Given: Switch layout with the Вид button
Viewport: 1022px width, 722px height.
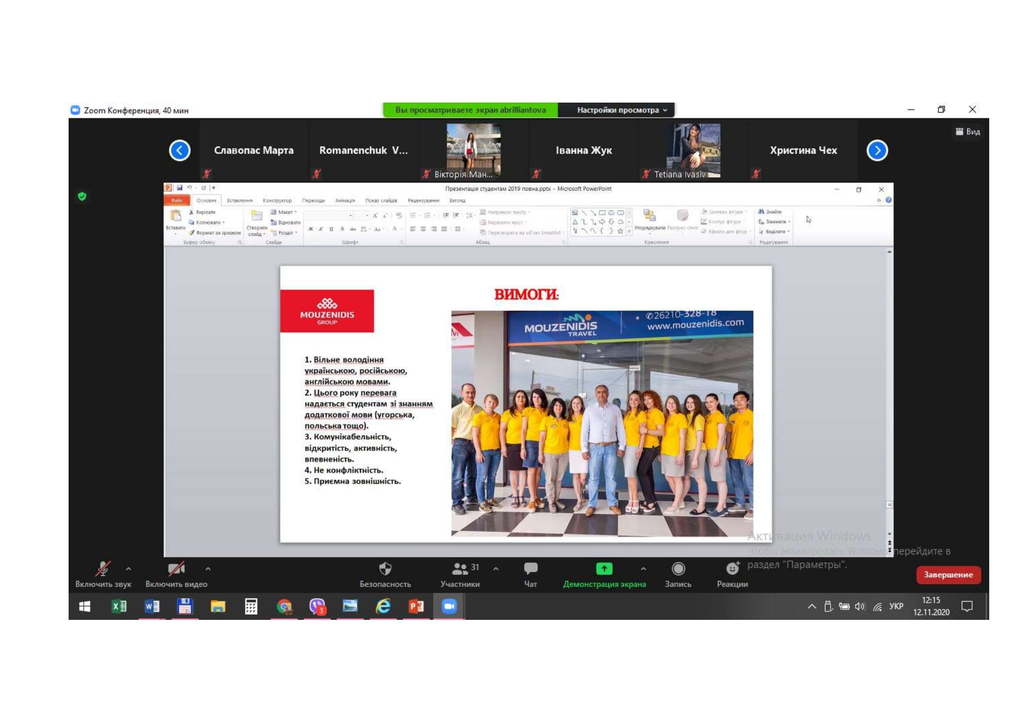Looking at the screenshot, I should (x=968, y=131).
